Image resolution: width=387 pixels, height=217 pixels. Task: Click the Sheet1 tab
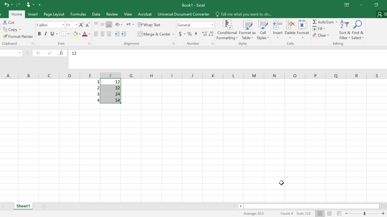[23, 206]
